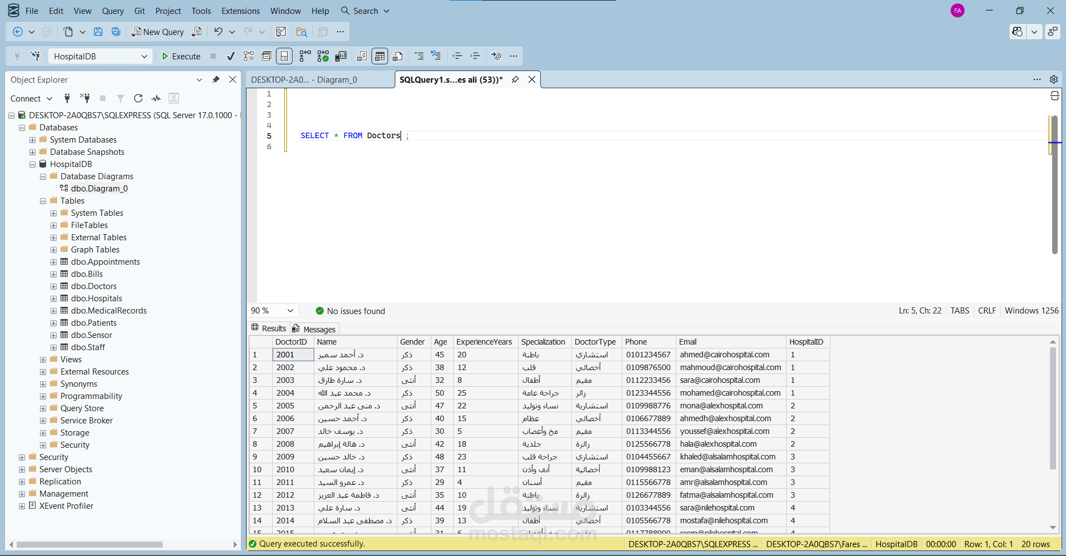Select the dbo.Patients table in the tree
The height and width of the screenshot is (556, 1066).
94,323
